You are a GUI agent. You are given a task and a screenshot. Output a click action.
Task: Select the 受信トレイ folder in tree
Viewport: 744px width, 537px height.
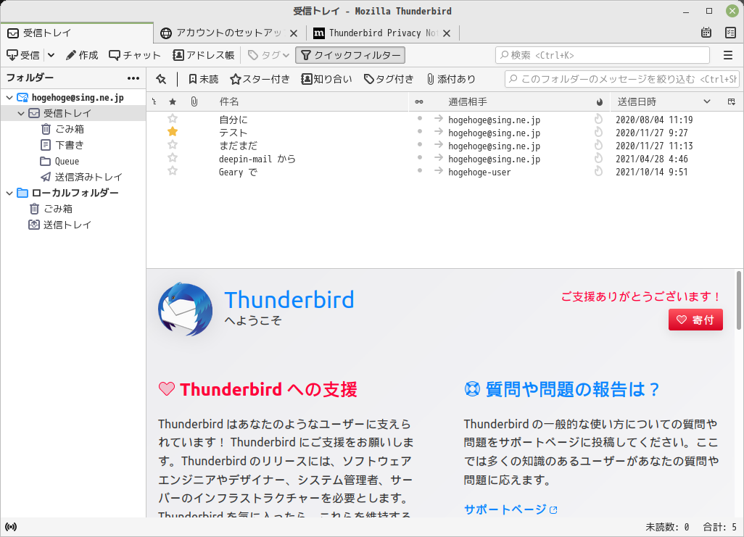click(73, 113)
